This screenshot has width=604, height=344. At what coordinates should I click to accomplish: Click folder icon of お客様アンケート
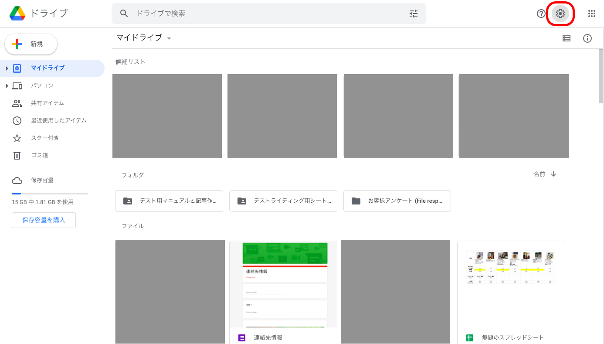[x=356, y=201]
